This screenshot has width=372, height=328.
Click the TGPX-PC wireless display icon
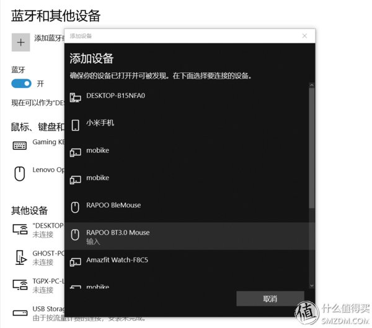coord(20,285)
